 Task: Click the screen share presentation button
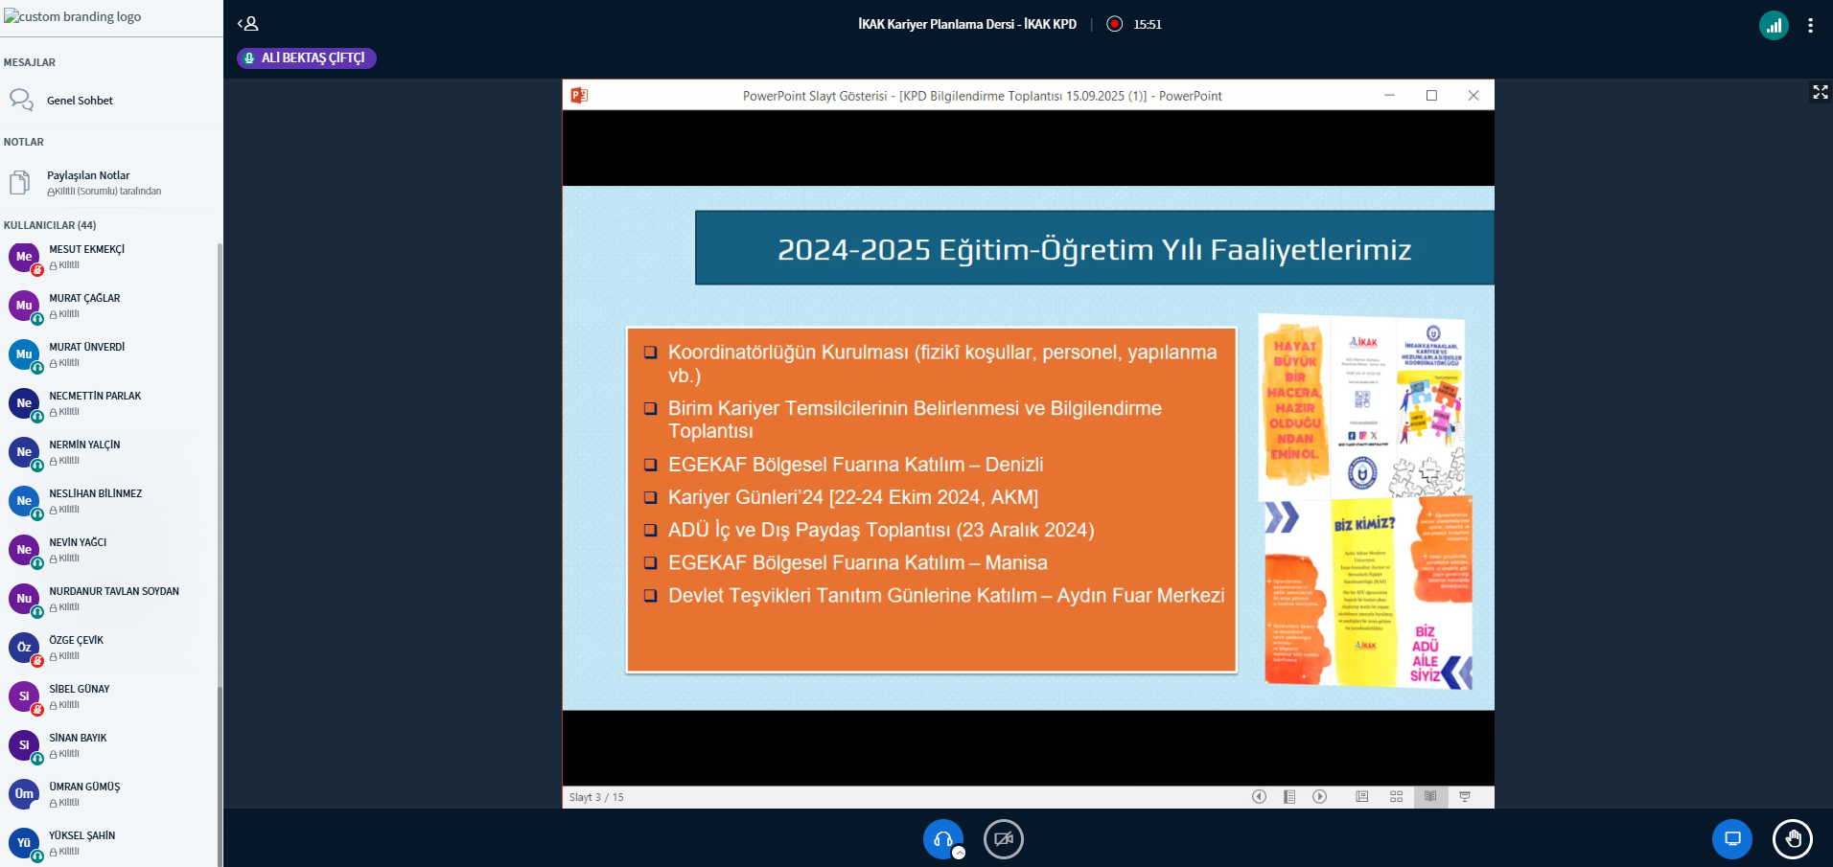(1732, 839)
